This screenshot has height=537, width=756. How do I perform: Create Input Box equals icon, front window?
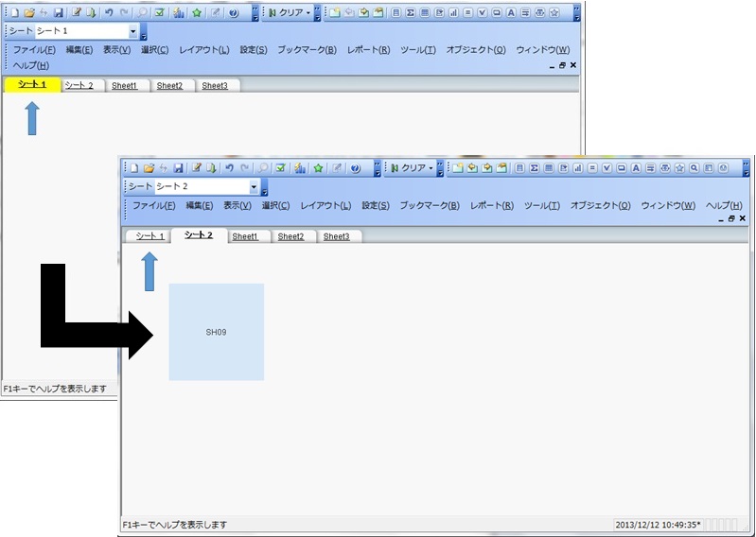click(x=592, y=167)
